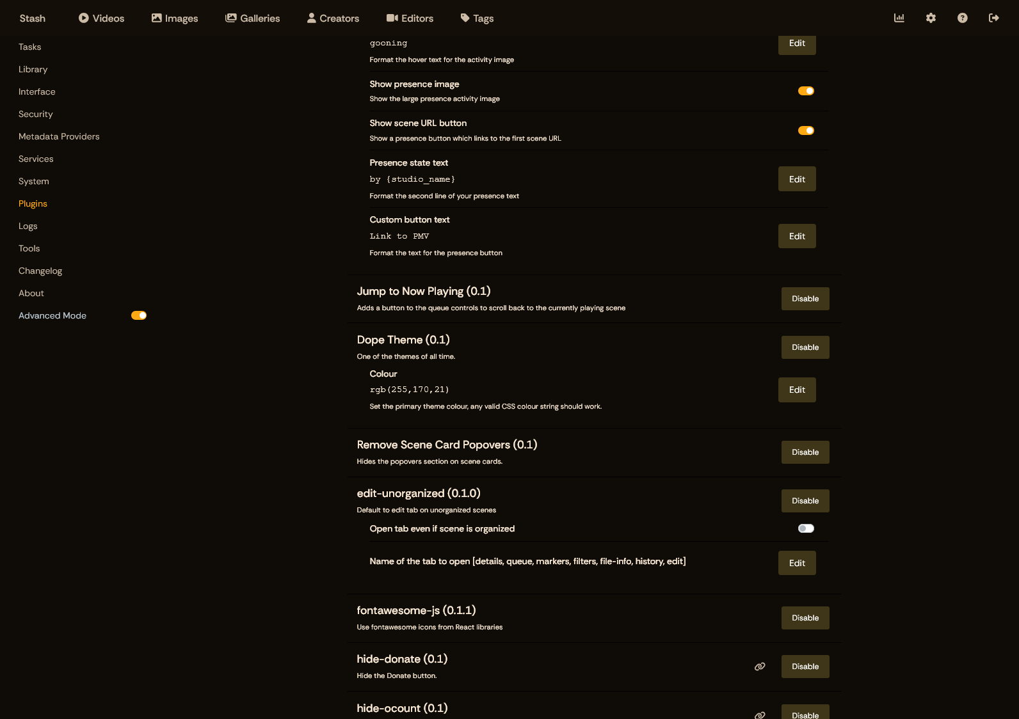Toggle Advanced Mode switch

click(x=139, y=315)
